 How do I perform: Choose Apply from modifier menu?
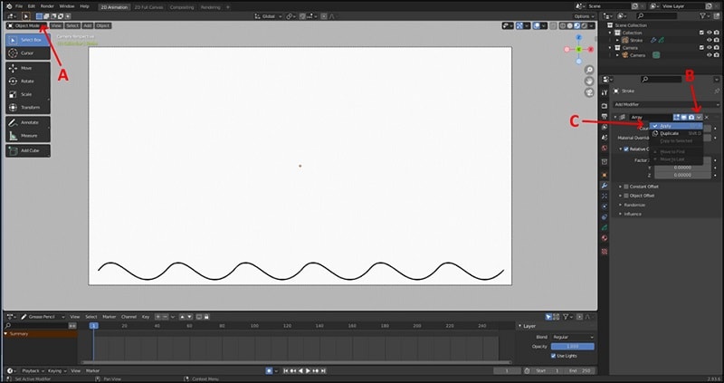coord(676,126)
